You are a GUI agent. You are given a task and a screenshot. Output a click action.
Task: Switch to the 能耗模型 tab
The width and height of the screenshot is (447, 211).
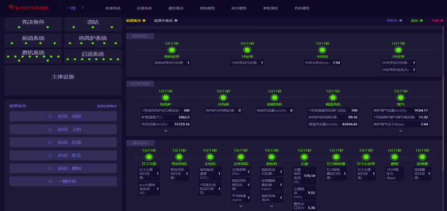207,8
